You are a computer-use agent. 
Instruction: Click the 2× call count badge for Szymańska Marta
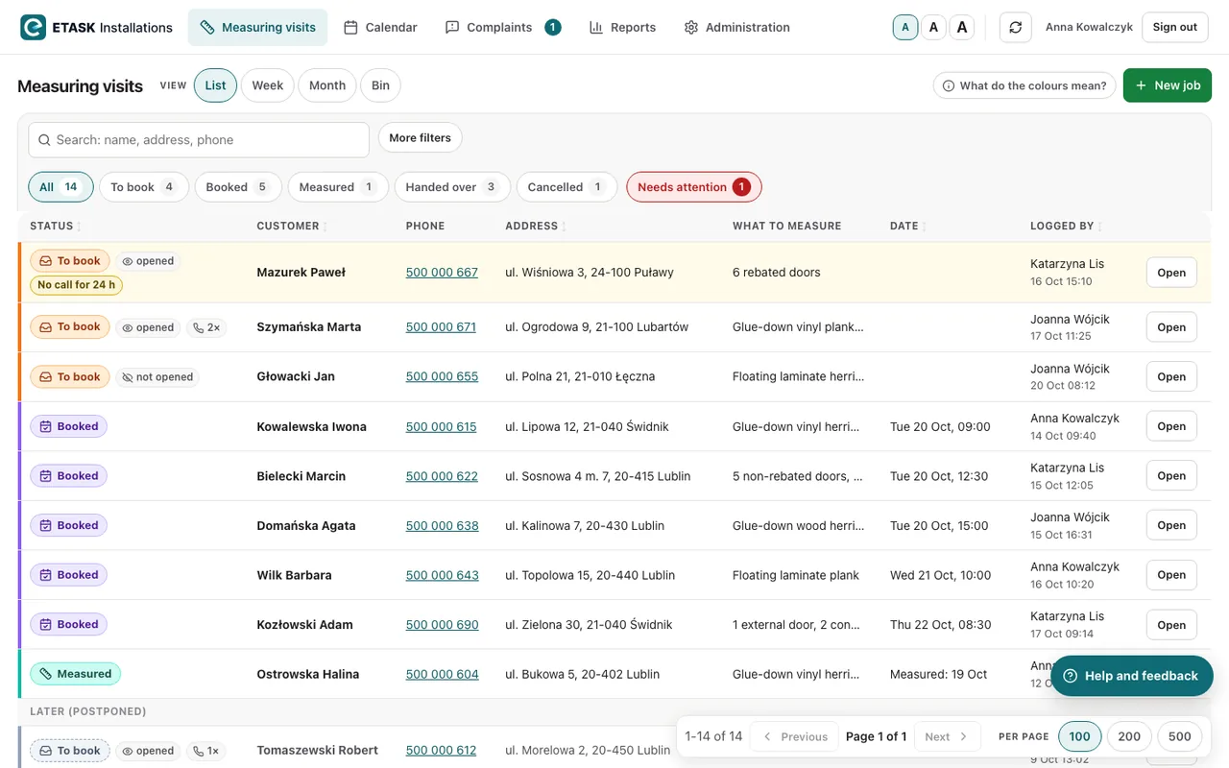tap(205, 327)
